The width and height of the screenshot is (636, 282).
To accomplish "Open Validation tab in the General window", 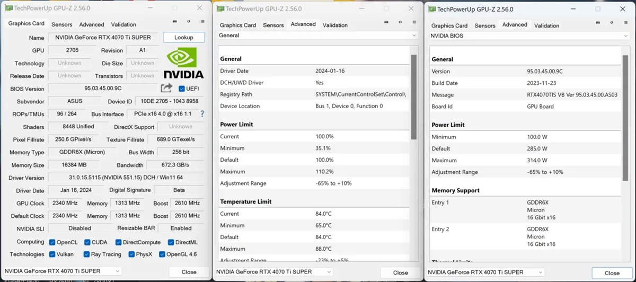I will click(335, 25).
